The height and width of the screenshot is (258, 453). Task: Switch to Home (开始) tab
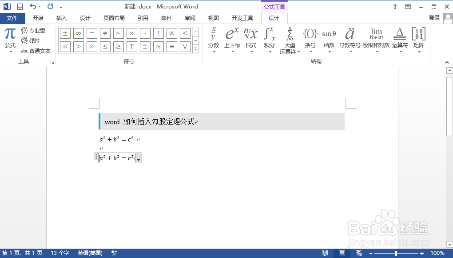tap(38, 18)
